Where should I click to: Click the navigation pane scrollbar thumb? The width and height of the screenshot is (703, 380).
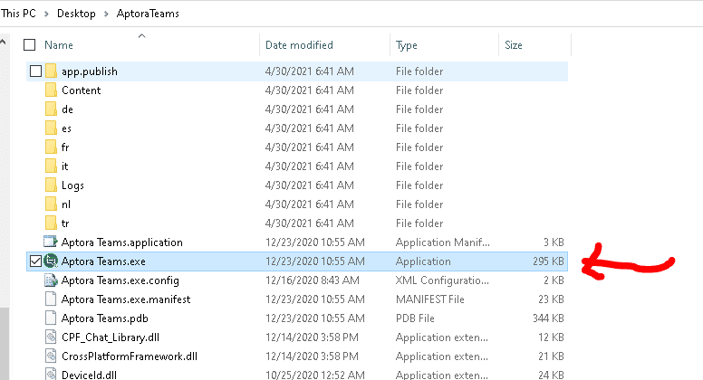[4, 344]
